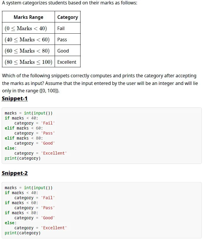Viewport: 203px width, 239px height.
Task: Select the Fail category cell
Action: click(68, 28)
